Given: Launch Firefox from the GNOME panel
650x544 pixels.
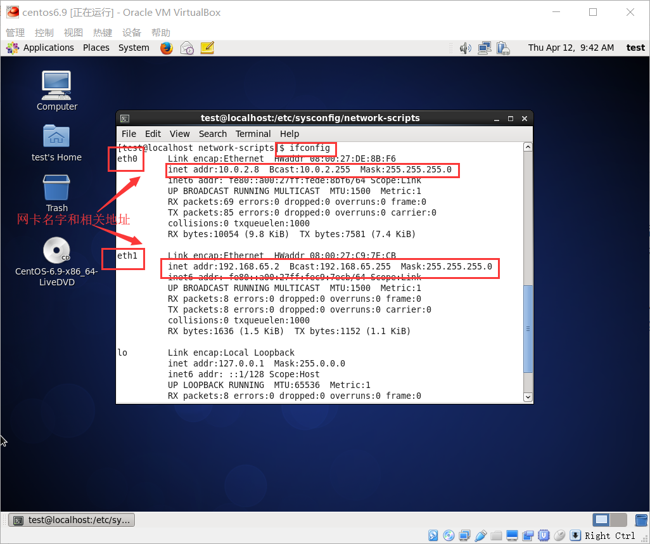Looking at the screenshot, I should point(167,48).
